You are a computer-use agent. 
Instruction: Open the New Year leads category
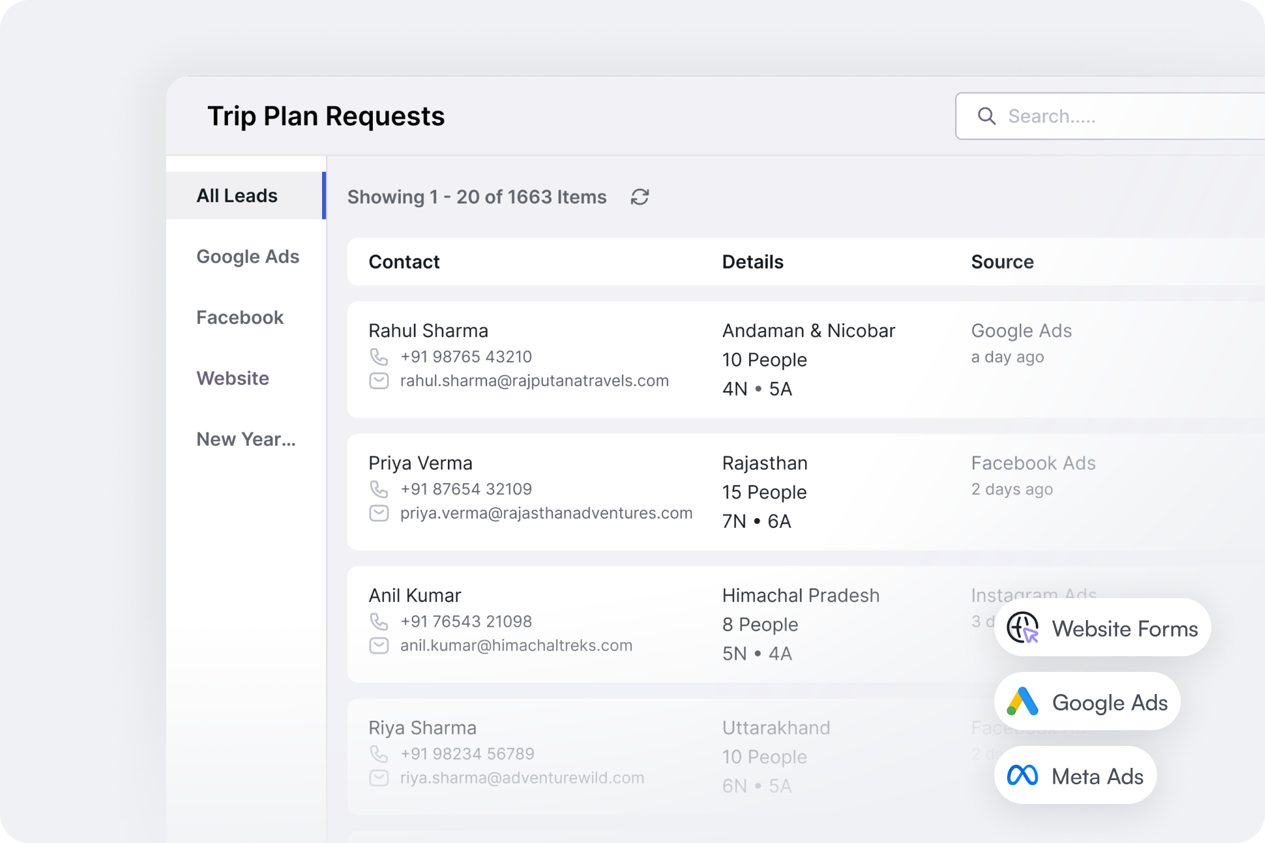click(246, 439)
